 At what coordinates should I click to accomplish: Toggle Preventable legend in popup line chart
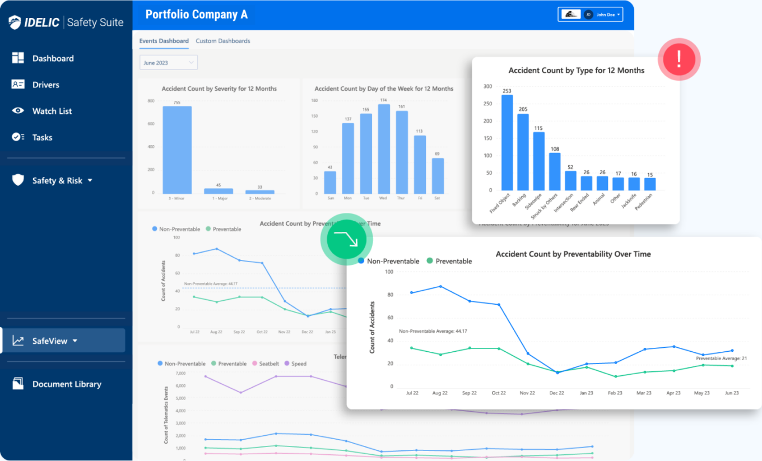(449, 261)
